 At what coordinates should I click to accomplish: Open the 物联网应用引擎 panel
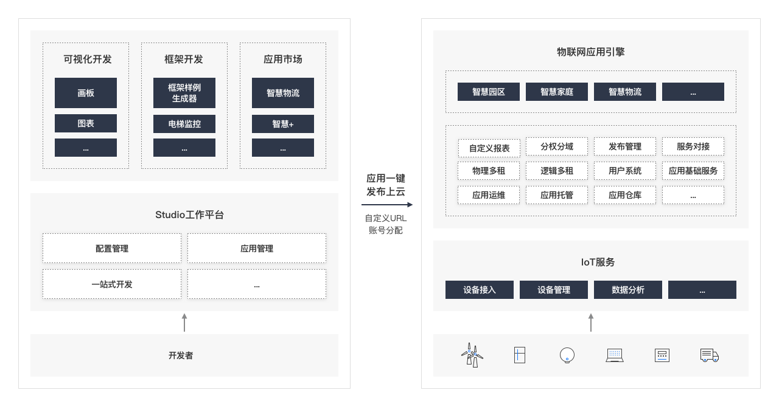pyautogui.click(x=590, y=52)
